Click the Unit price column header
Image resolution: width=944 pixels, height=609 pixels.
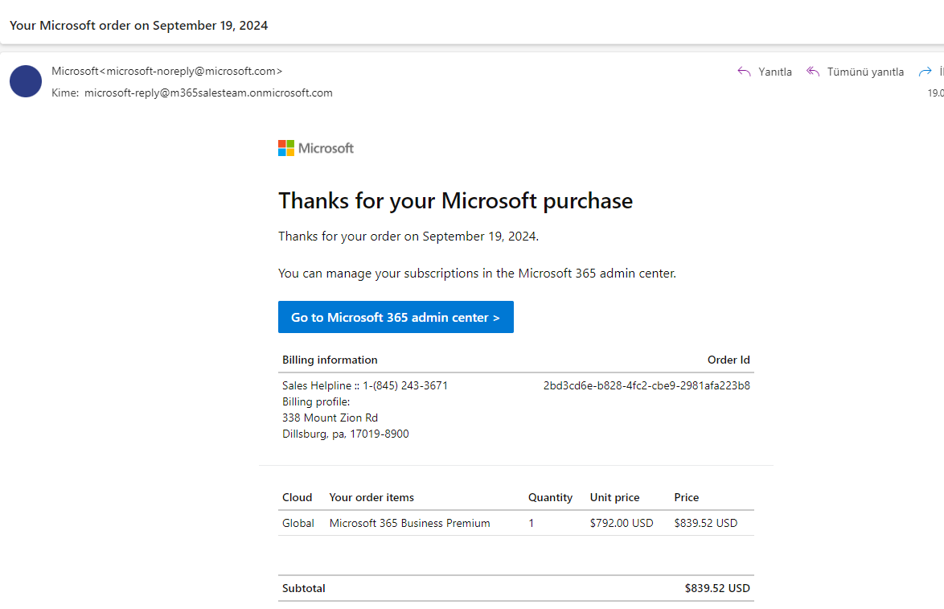(615, 497)
